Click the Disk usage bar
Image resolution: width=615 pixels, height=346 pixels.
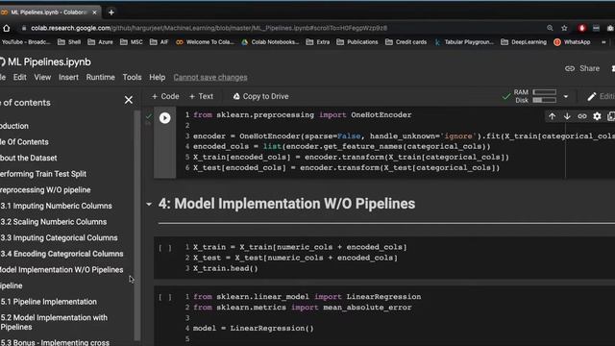[545, 100]
